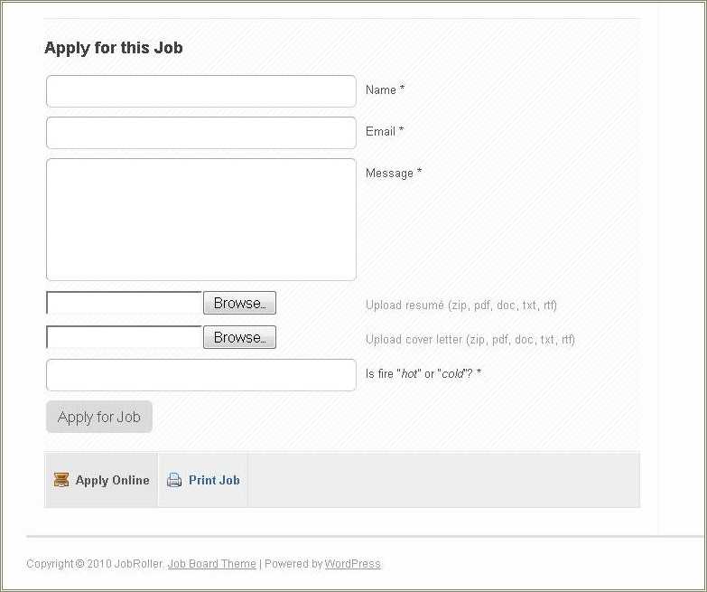This screenshot has height=592, width=707.
Task: Open the Job Board Theme link
Action: point(211,564)
